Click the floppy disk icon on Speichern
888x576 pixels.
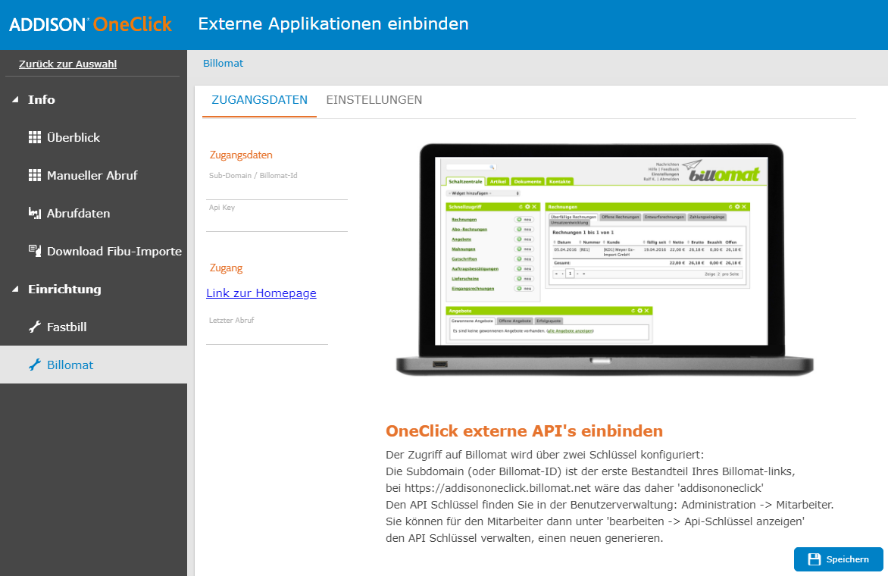[x=814, y=559]
